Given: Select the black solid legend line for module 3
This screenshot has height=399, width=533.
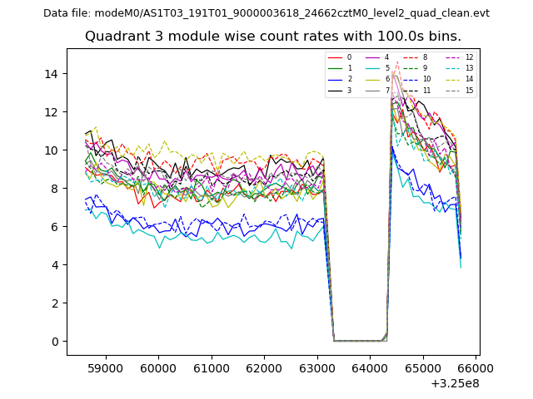Looking at the screenshot, I should pyautogui.click(x=335, y=90).
